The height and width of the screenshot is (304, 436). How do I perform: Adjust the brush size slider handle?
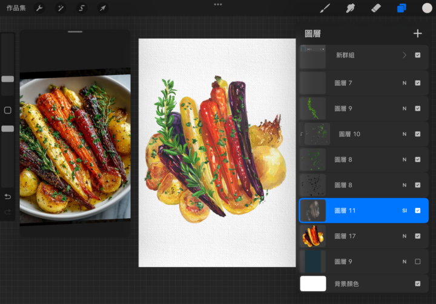8,79
